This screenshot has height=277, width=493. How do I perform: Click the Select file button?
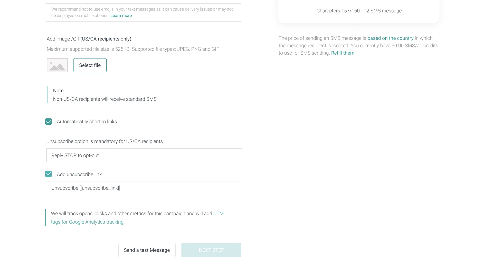(x=90, y=65)
